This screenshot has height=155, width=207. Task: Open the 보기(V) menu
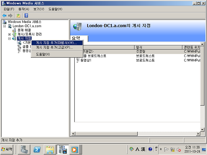point(39,9)
